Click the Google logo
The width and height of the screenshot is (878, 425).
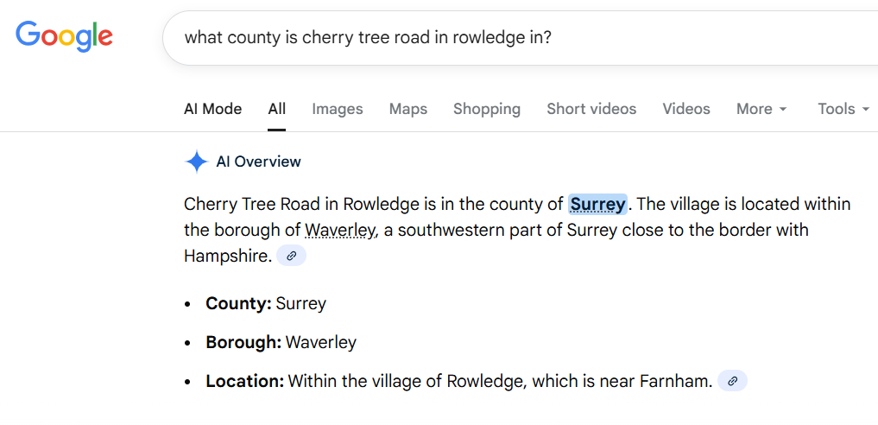[64, 36]
